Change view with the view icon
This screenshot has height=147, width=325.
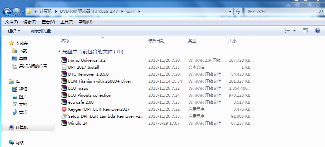[x=287, y=31]
